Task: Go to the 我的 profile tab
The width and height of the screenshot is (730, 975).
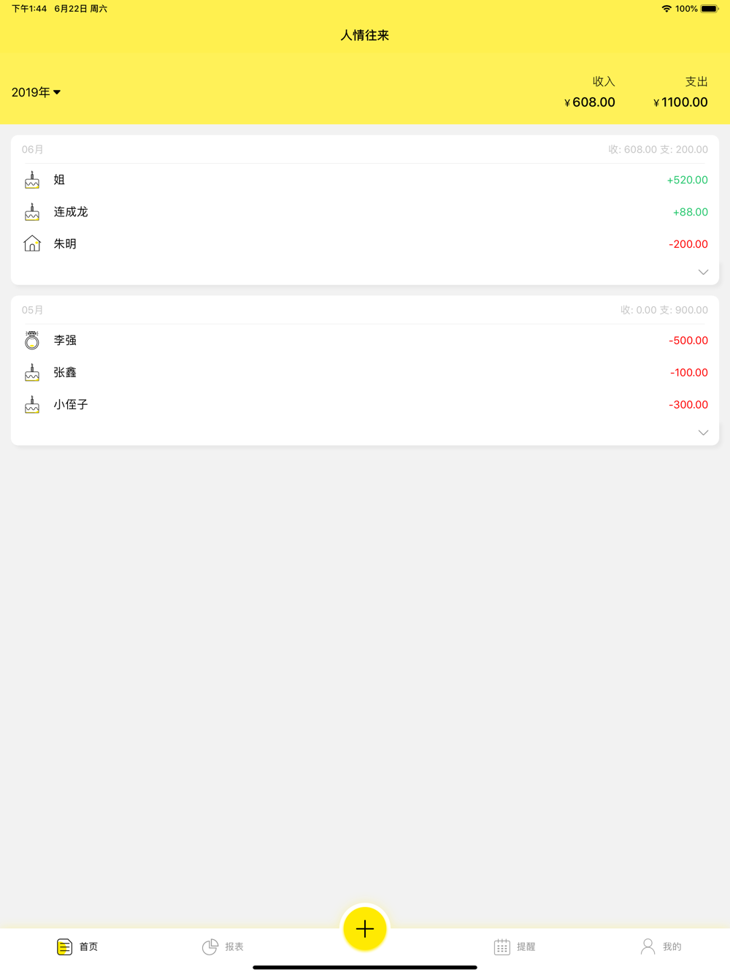Action: click(661, 946)
